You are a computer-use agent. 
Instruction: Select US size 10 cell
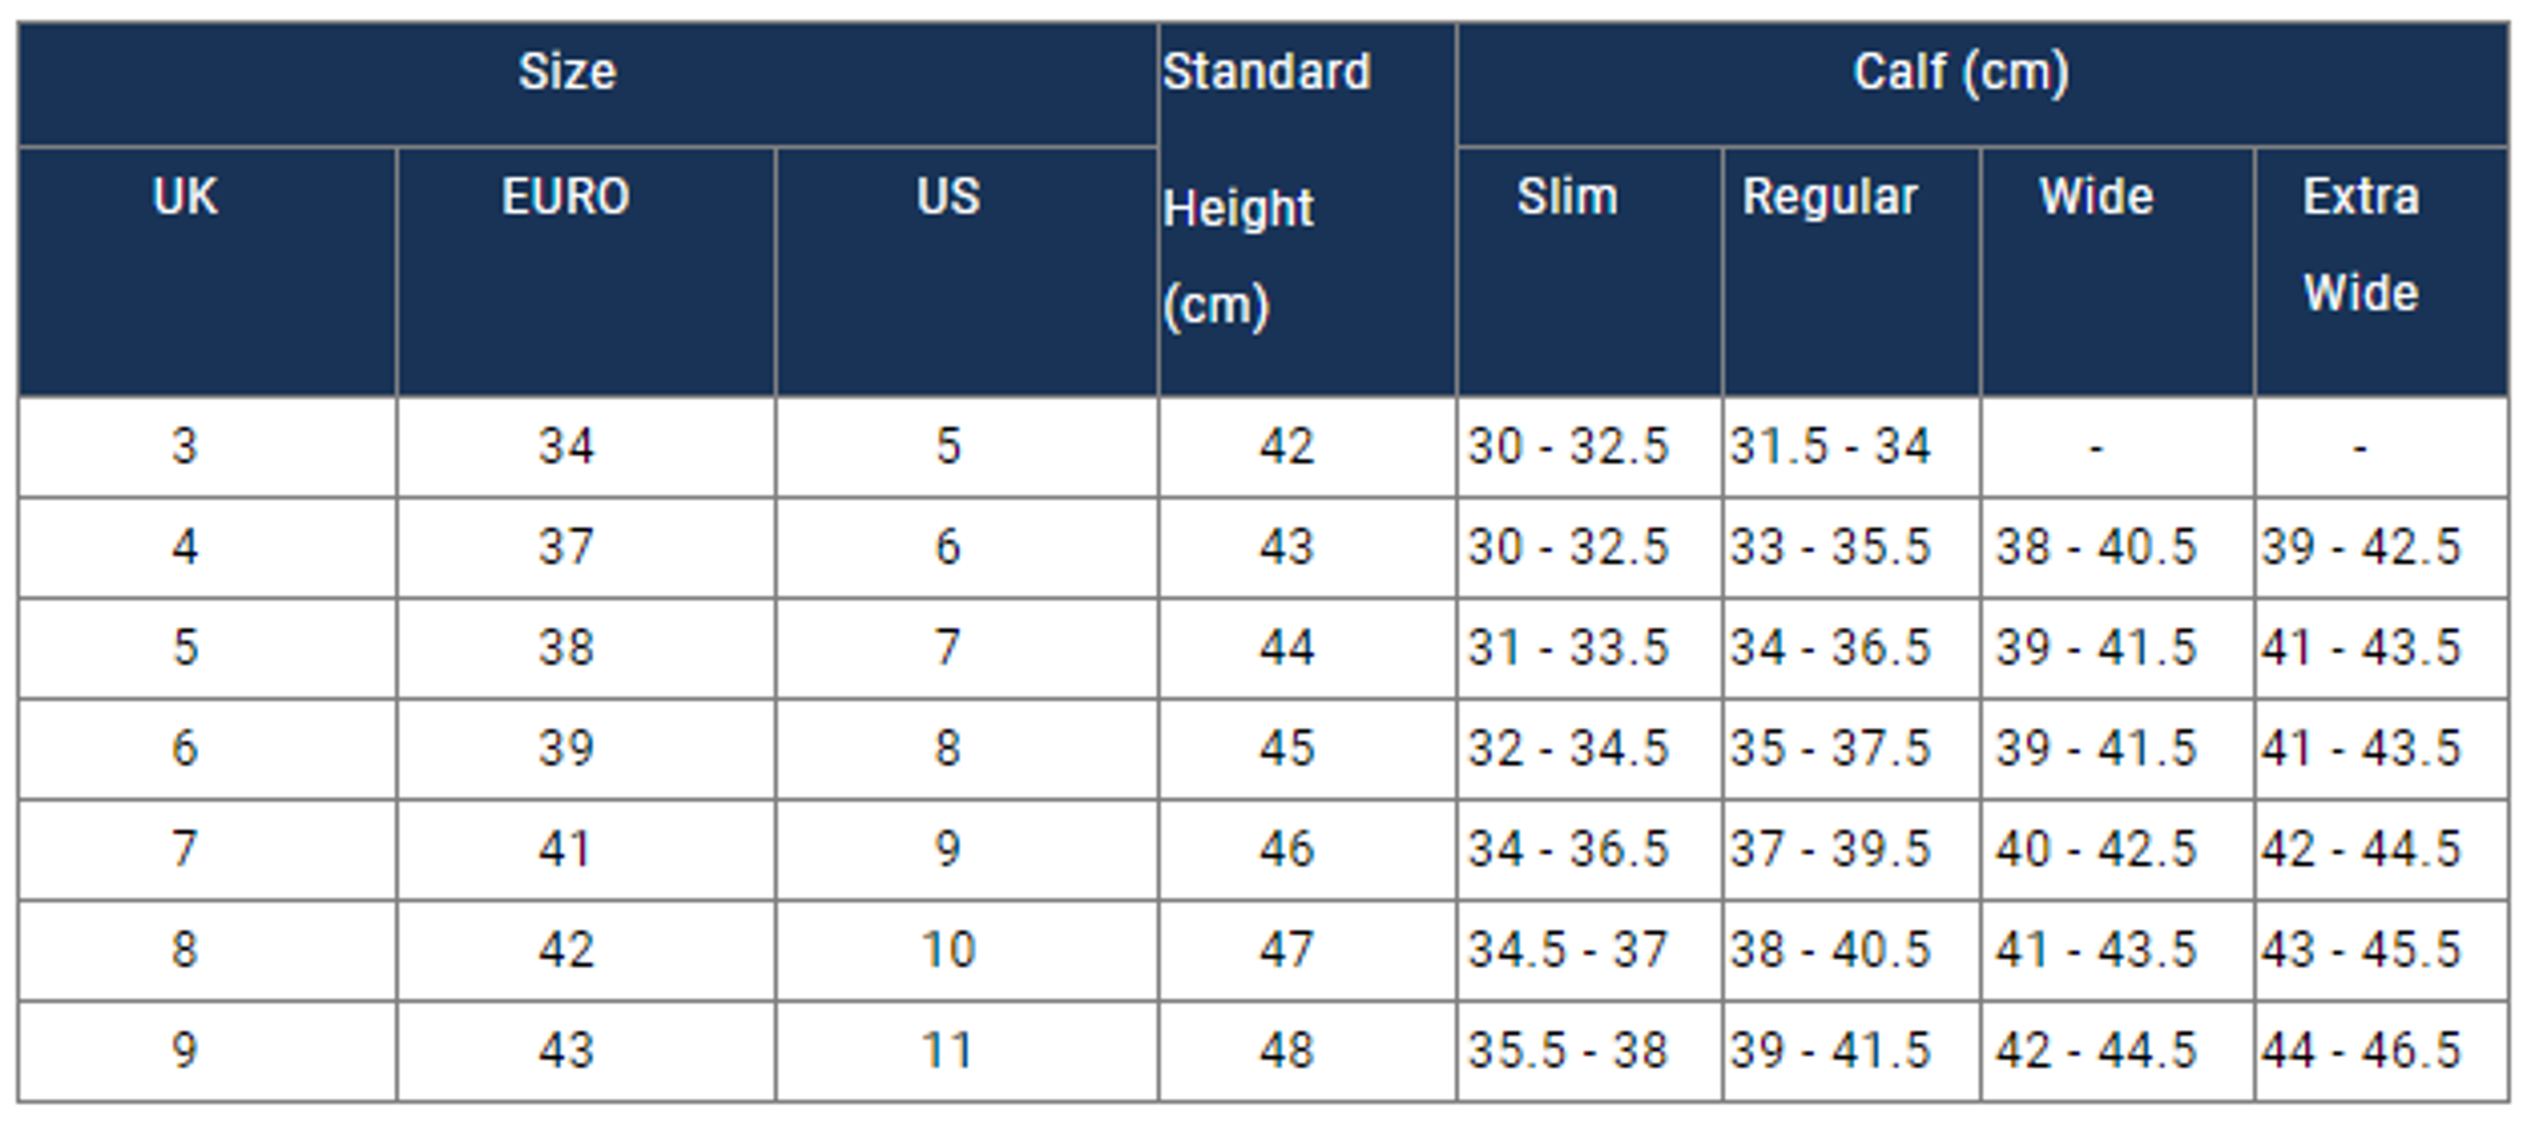tap(947, 949)
